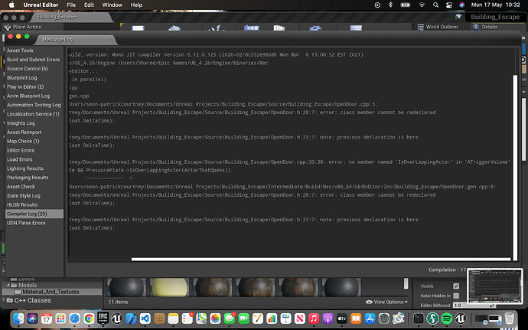Click the compiler log vertical scrollbar
528x330 pixels.
pyautogui.click(x=514, y=168)
